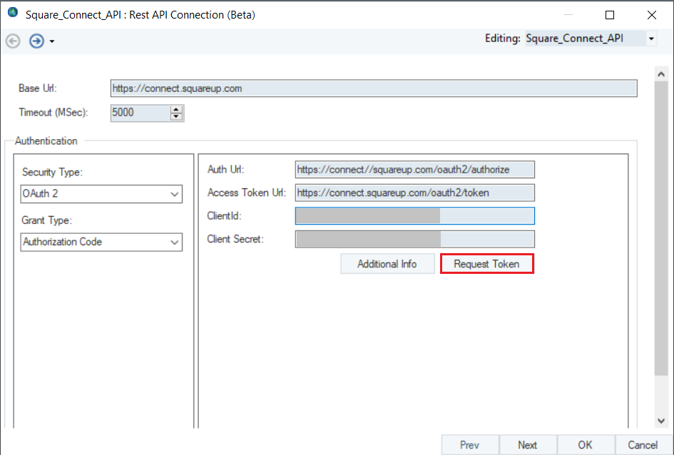Image resolution: width=674 pixels, height=455 pixels.
Task: Select the Access Token Url field
Action: [x=414, y=193]
